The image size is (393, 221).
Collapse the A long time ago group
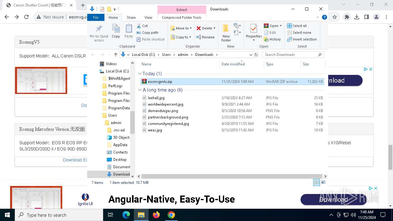click(140, 90)
